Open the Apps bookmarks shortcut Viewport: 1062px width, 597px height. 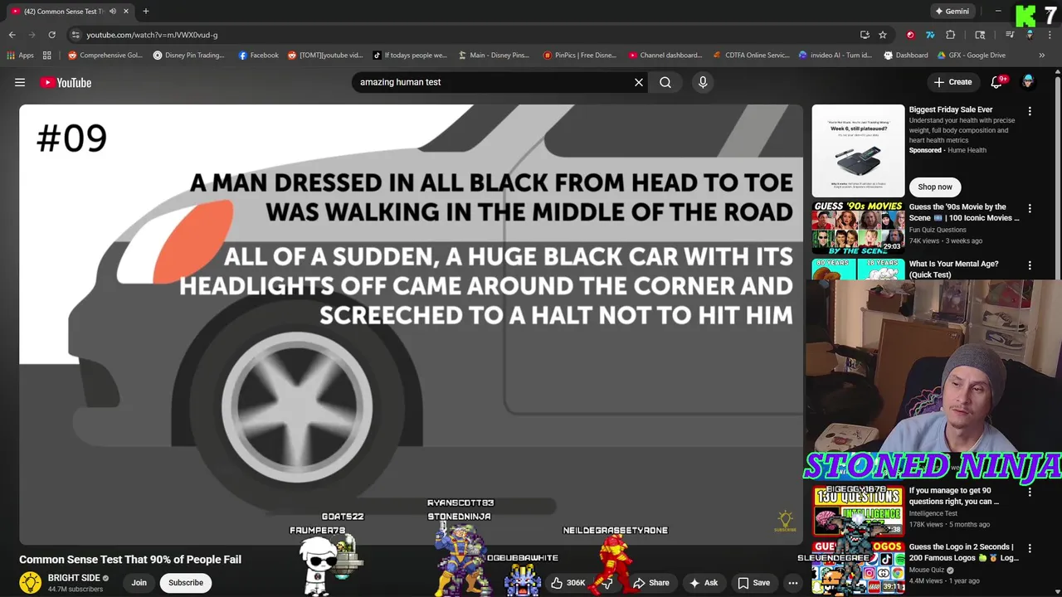[x=20, y=56]
